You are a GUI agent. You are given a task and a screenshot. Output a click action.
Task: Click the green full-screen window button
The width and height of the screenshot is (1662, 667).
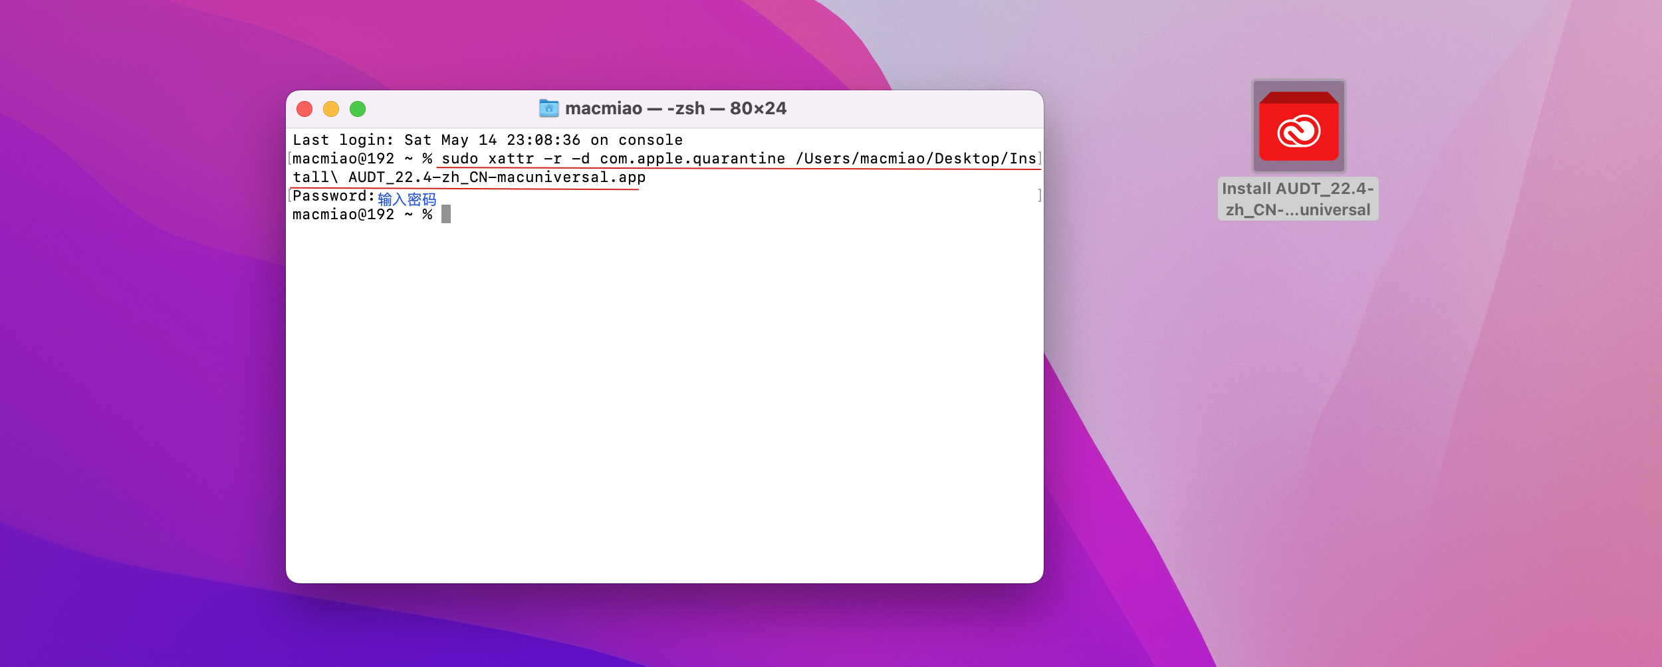358,109
